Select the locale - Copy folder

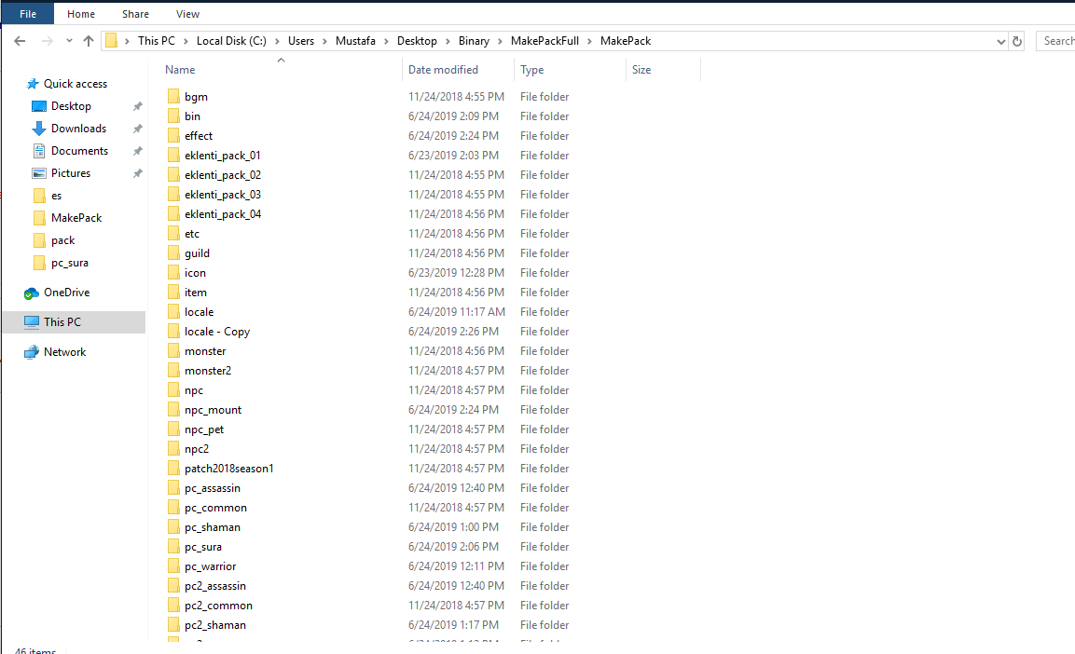point(216,332)
